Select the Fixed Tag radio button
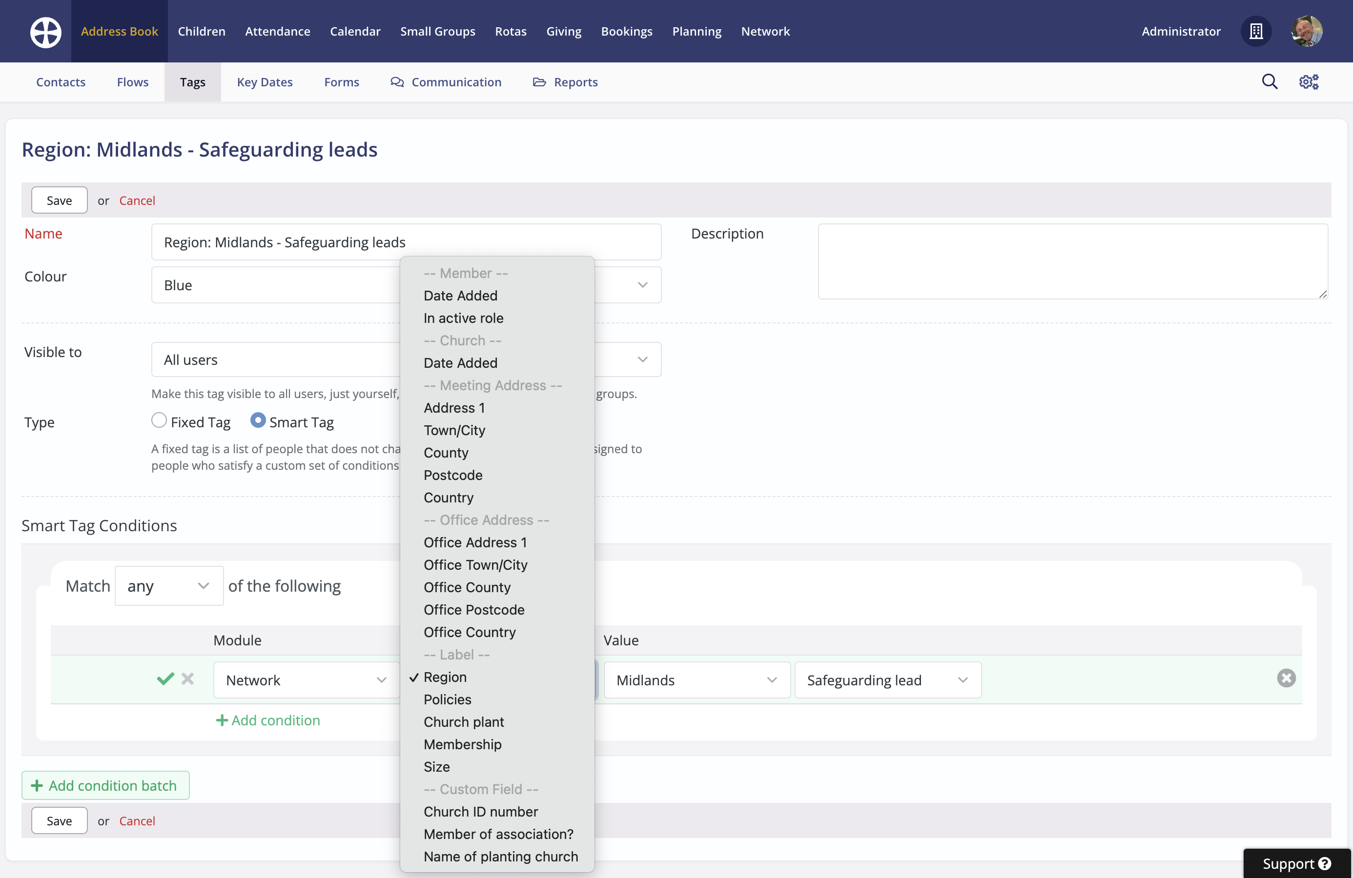The image size is (1353, 878). pyautogui.click(x=159, y=420)
